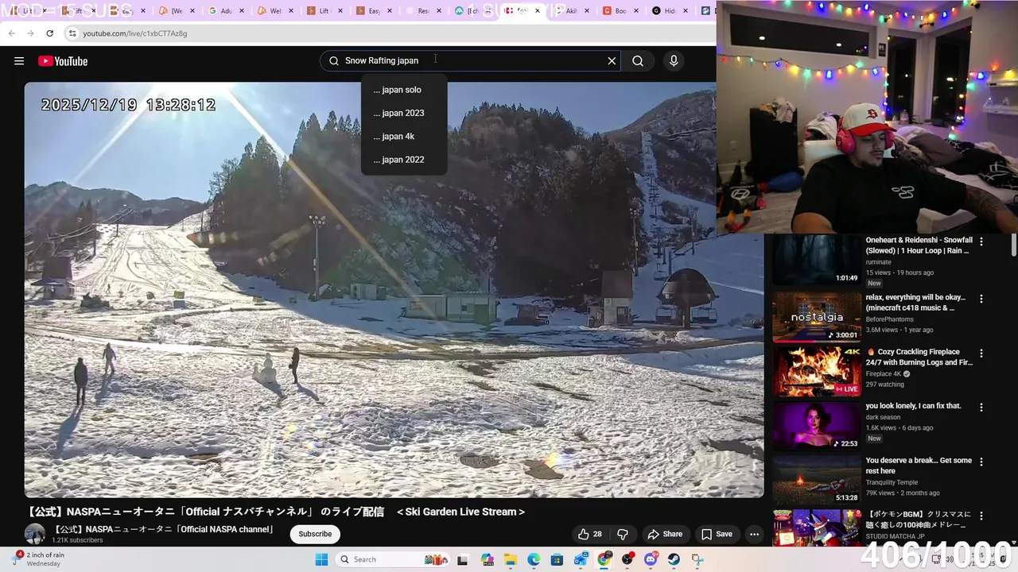Click the live stream video player
This screenshot has height=572, width=1018.
coord(394,290)
